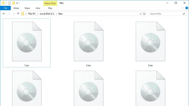This screenshot has height=106, width=189.
Task: Select the disc image below 3.iso
Action: [150, 88]
